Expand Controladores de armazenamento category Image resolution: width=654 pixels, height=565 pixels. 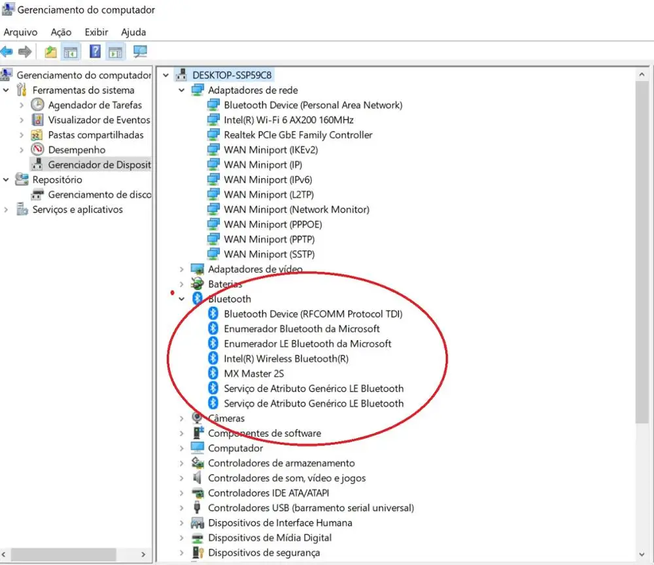[181, 463]
